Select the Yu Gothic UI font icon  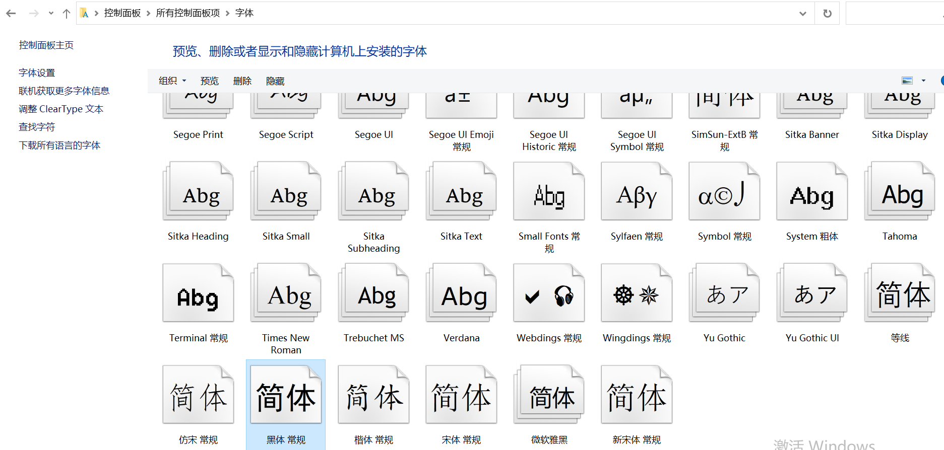tap(812, 293)
